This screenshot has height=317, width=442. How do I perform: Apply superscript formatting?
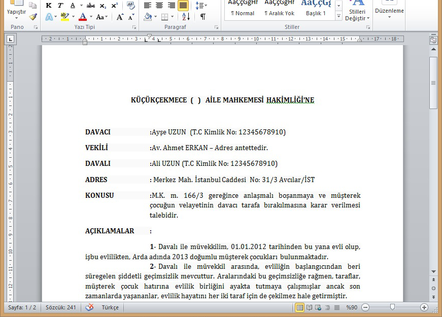115,6
